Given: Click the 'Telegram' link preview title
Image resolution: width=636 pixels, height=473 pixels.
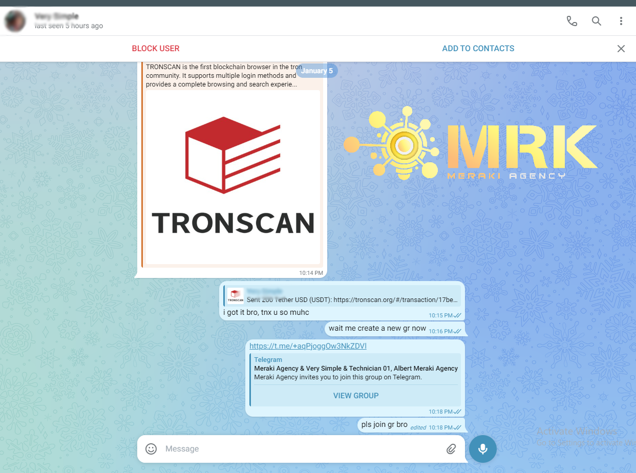Looking at the screenshot, I should click(x=268, y=360).
